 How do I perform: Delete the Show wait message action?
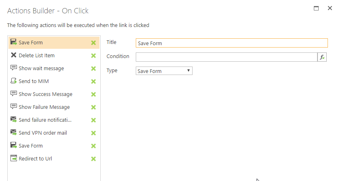pos(93,69)
